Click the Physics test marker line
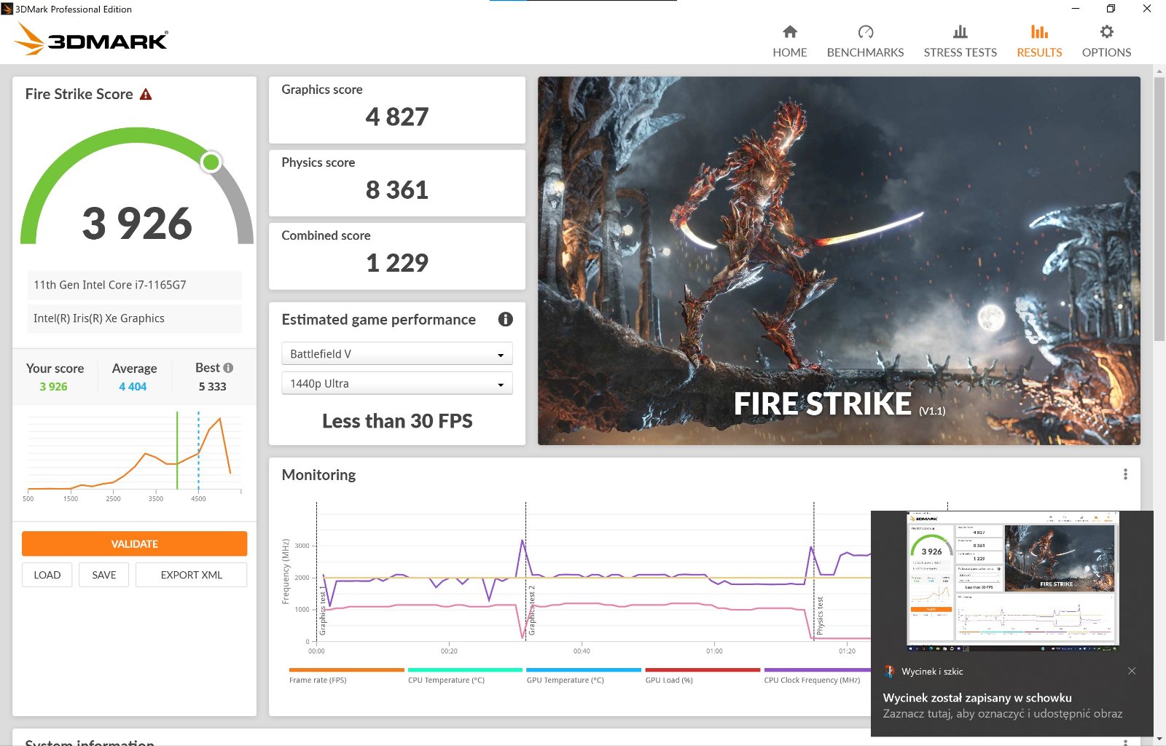This screenshot has height=746, width=1166. click(x=813, y=572)
